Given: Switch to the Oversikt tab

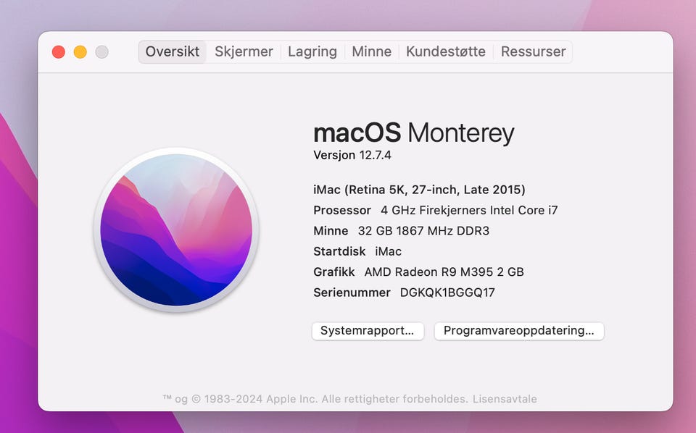Looking at the screenshot, I should (x=173, y=52).
